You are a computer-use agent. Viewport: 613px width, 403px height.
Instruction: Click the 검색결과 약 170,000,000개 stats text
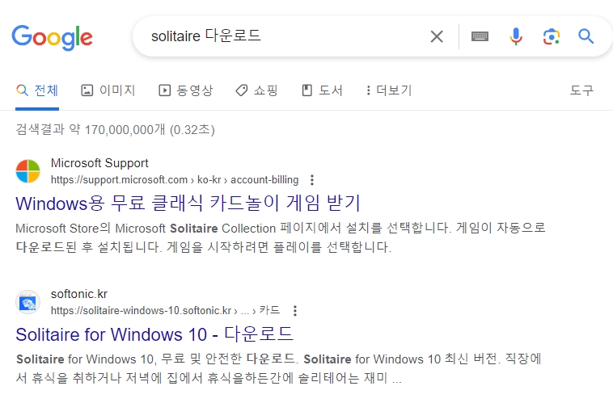116,129
